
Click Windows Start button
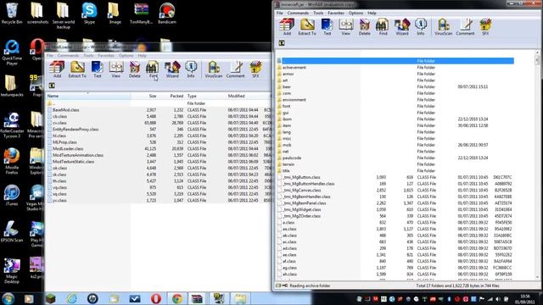(x=8, y=298)
